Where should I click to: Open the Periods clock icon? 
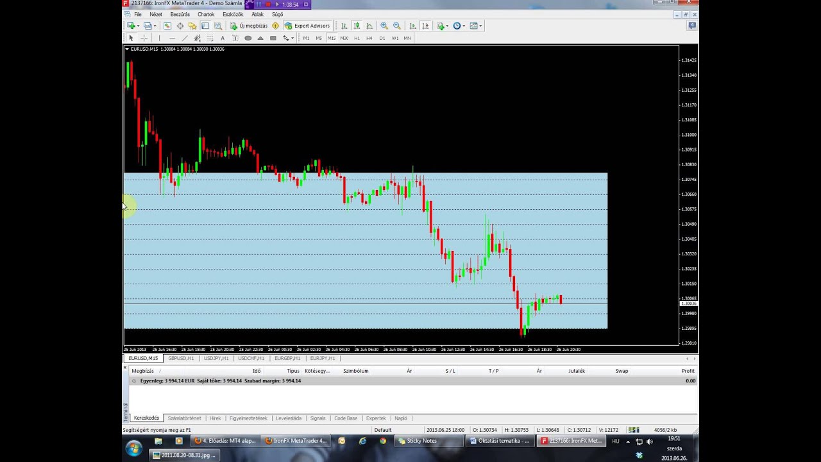(x=457, y=26)
